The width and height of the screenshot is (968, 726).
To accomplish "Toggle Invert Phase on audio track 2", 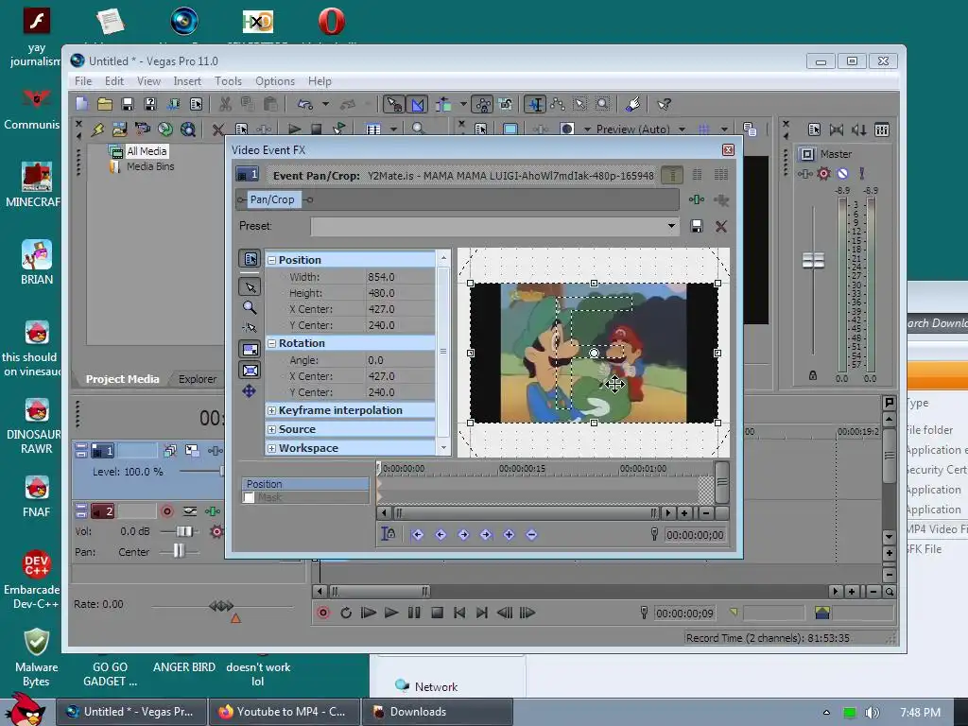I will point(190,511).
